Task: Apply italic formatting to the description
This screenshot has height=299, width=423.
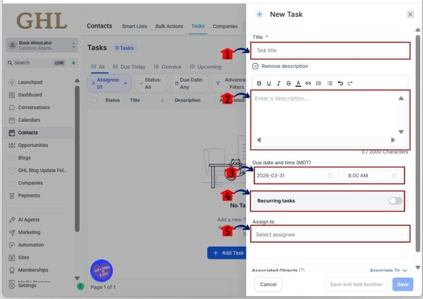Action: pyautogui.click(x=279, y=83)
